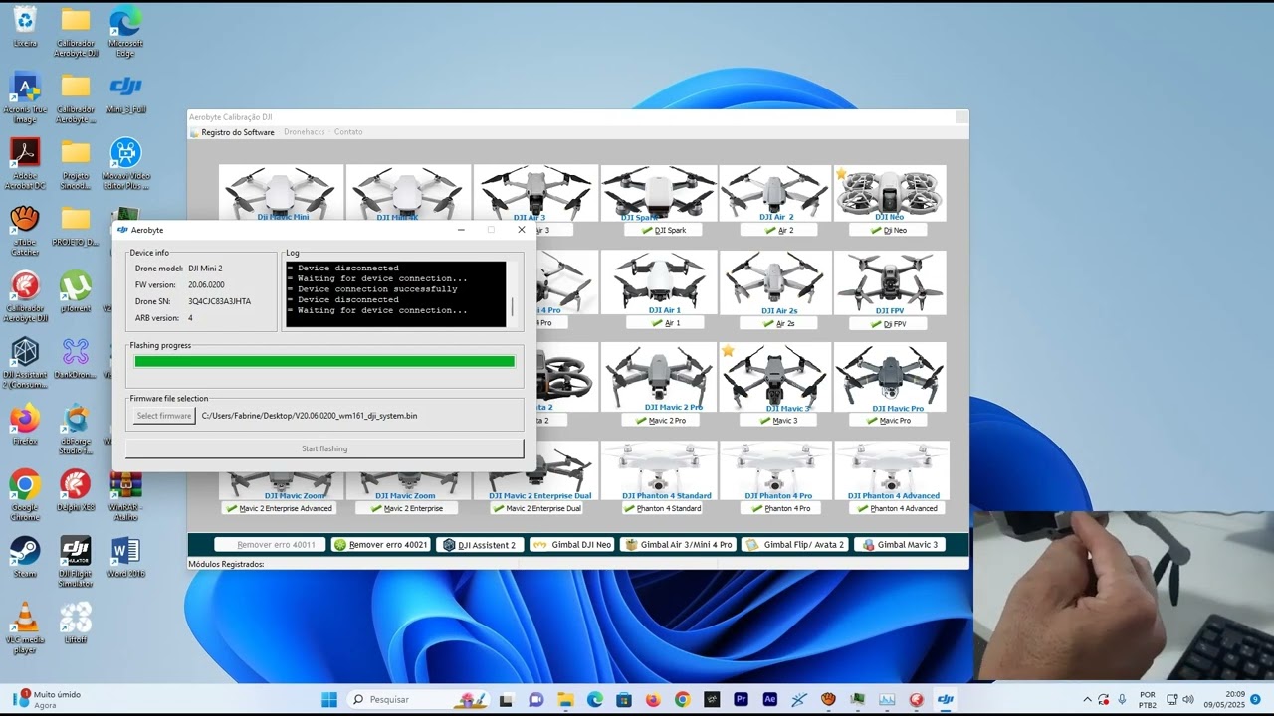Image resolution: width=1274 pixels, height=716 pixels.
Task: Select the Google Chrome desktop shortcut
Action: point(25,495)
